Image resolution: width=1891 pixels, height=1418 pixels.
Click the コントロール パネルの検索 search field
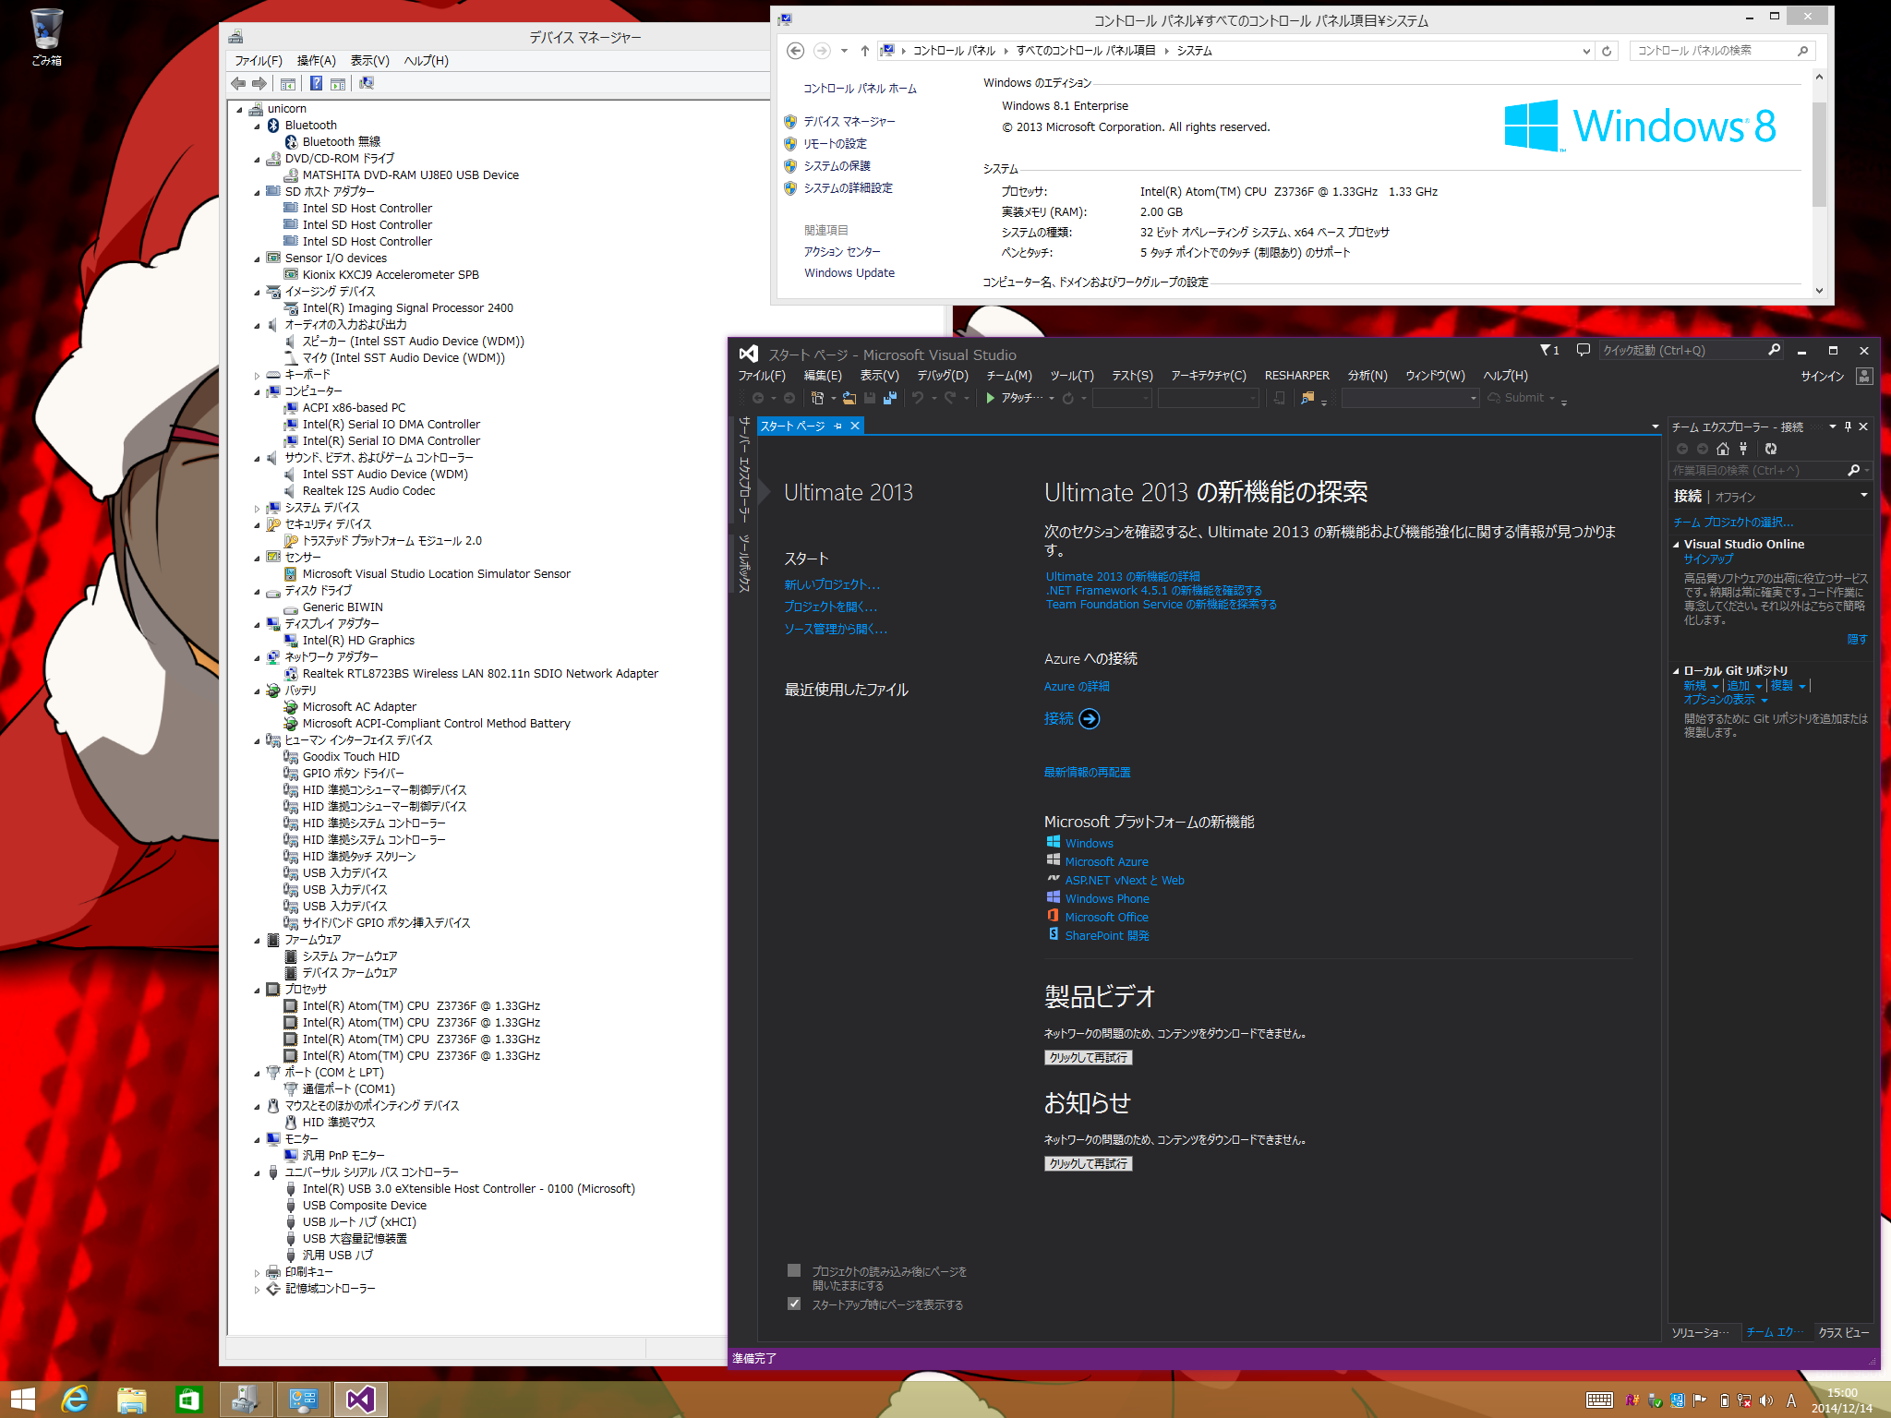coord(1723,51)
